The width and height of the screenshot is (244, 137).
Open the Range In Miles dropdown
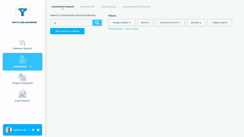coord(122,23)
